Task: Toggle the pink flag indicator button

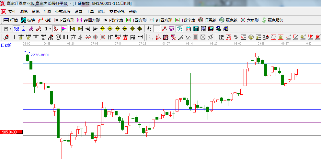Action: 63,29
